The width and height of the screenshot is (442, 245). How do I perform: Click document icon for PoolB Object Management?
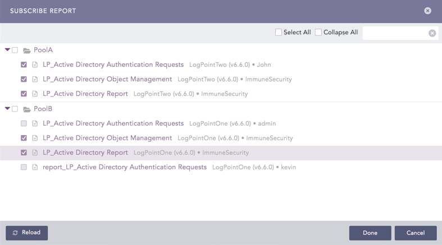[x=35, y=138]
